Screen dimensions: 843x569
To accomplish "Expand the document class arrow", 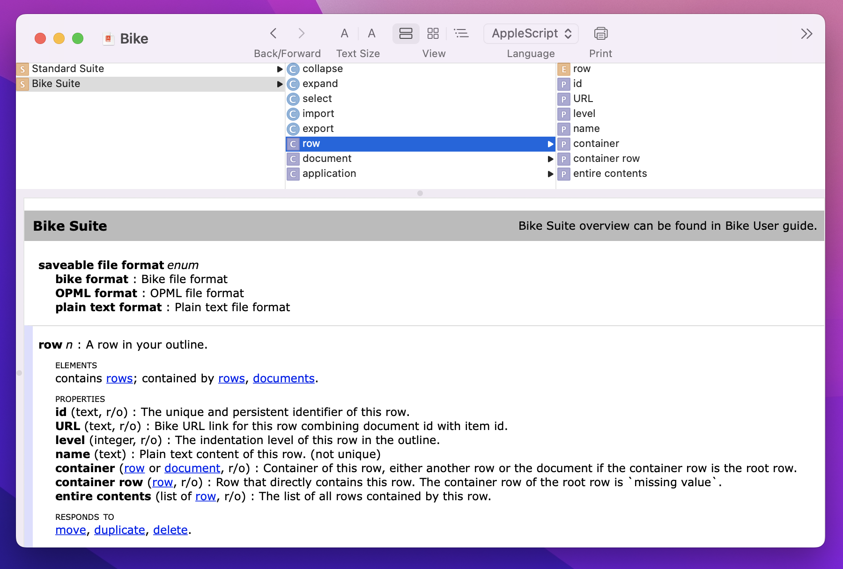I will 550,159.
